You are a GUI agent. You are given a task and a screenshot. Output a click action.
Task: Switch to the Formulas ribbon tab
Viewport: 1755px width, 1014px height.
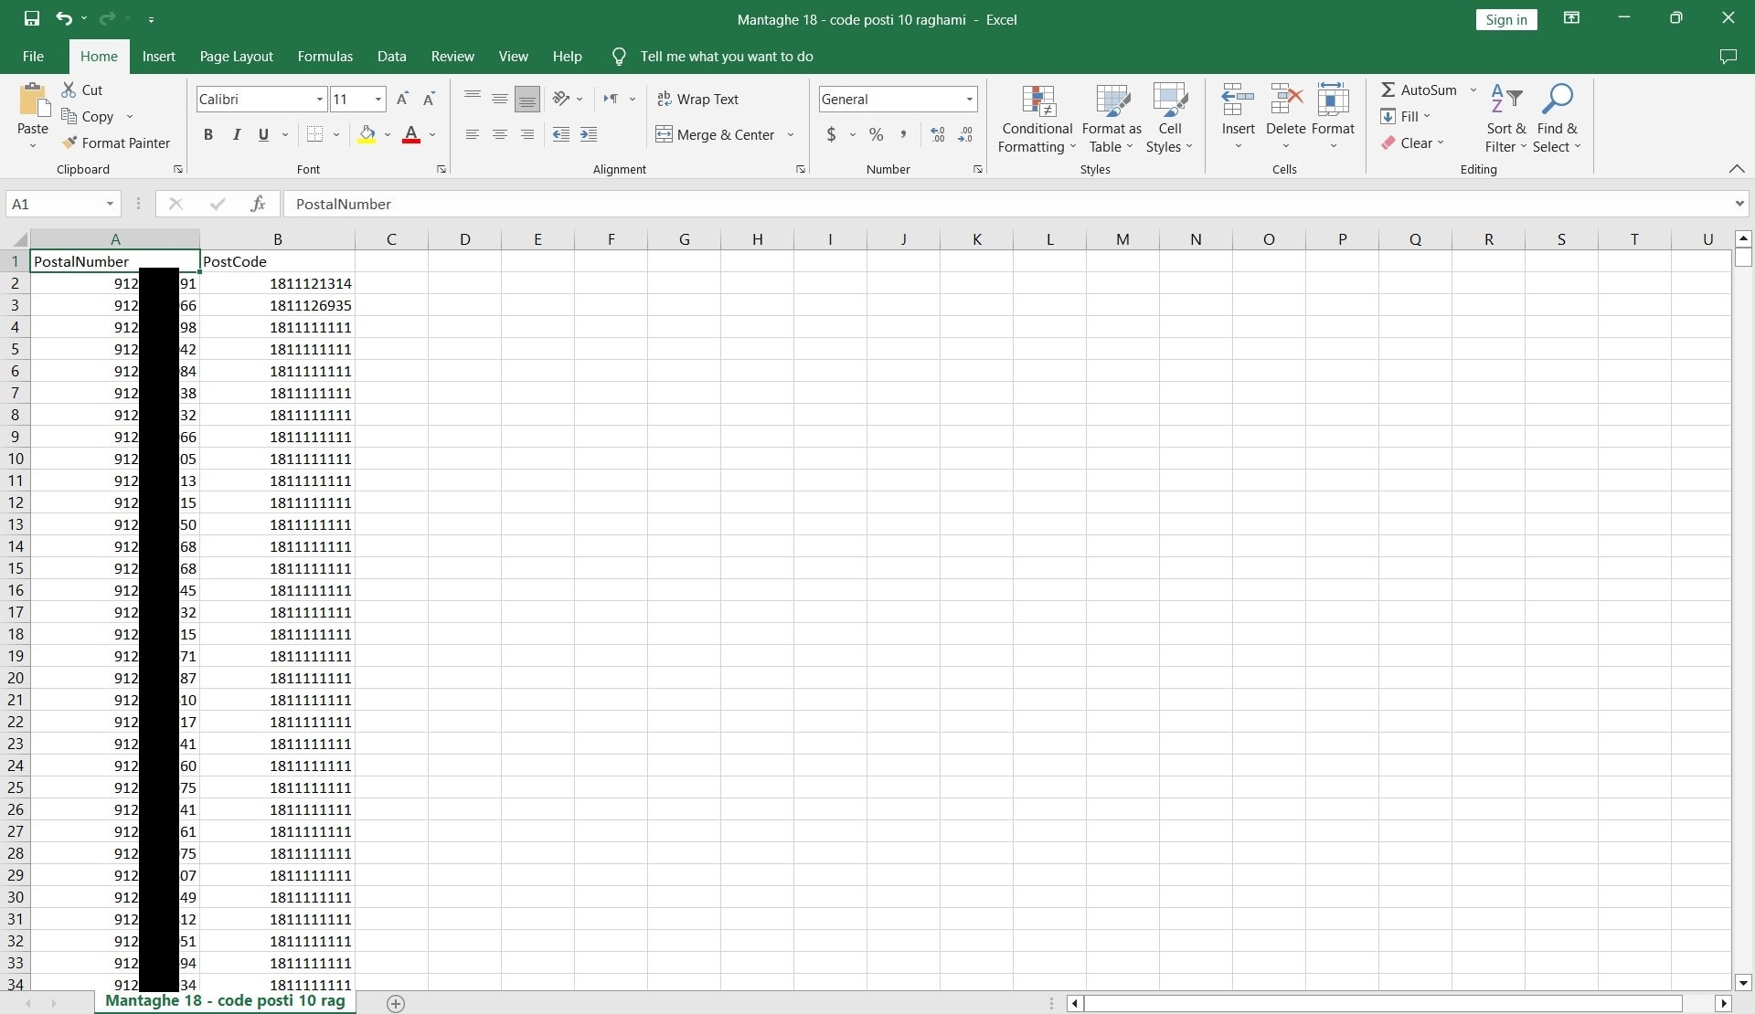tap(324, 56)
